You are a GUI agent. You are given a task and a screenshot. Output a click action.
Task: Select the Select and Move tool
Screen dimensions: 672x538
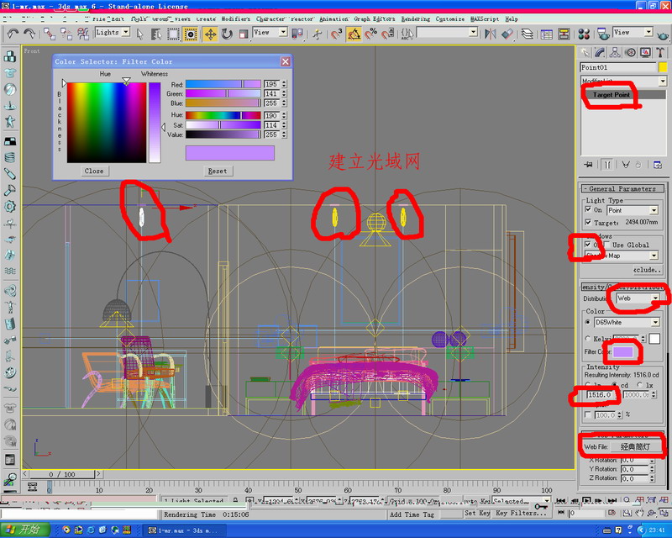pyautogui.click(x=209, y=34)
